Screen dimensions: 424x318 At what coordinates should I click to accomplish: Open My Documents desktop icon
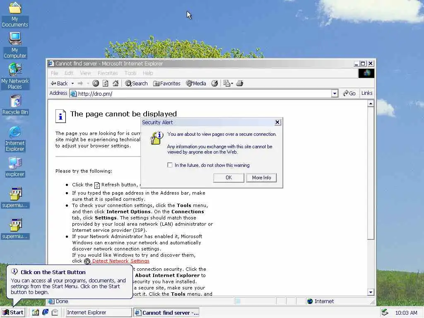coord(15,14)
